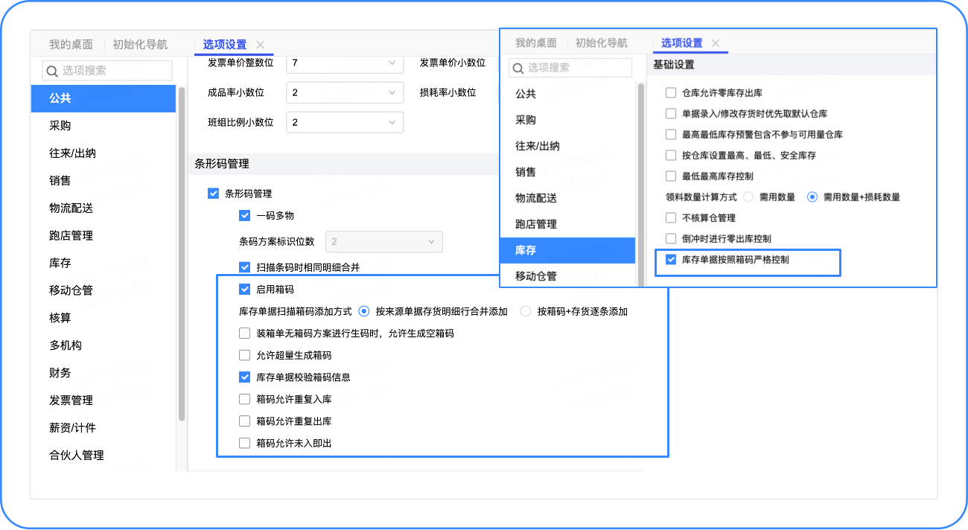The image size is (968, 530).
Task: Expand the 成品率小数位 dropdown
Action: click(x=344, y=93)
